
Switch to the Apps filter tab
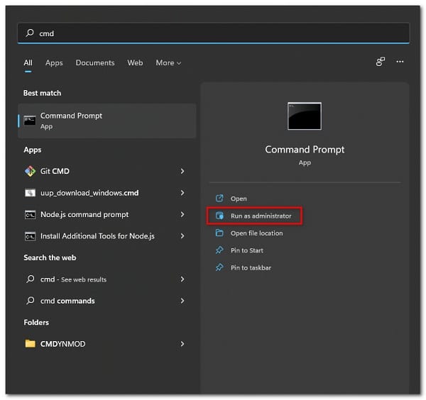coord(54,63)
